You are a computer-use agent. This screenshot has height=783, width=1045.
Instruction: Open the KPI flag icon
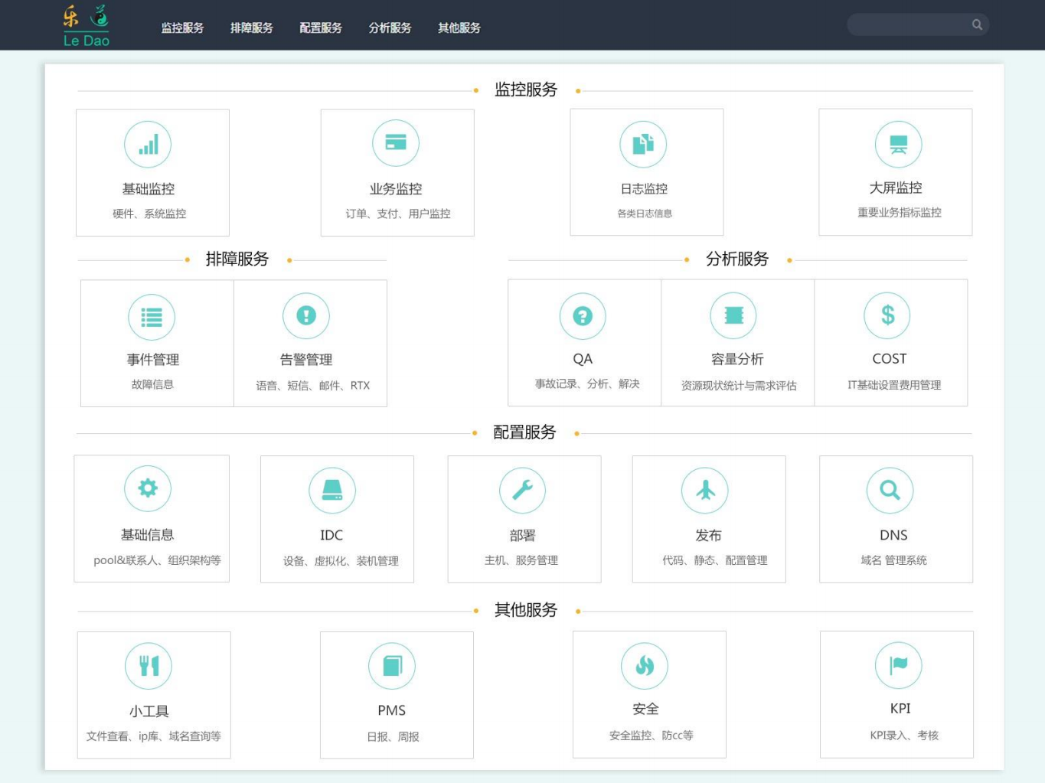[897, 665]
